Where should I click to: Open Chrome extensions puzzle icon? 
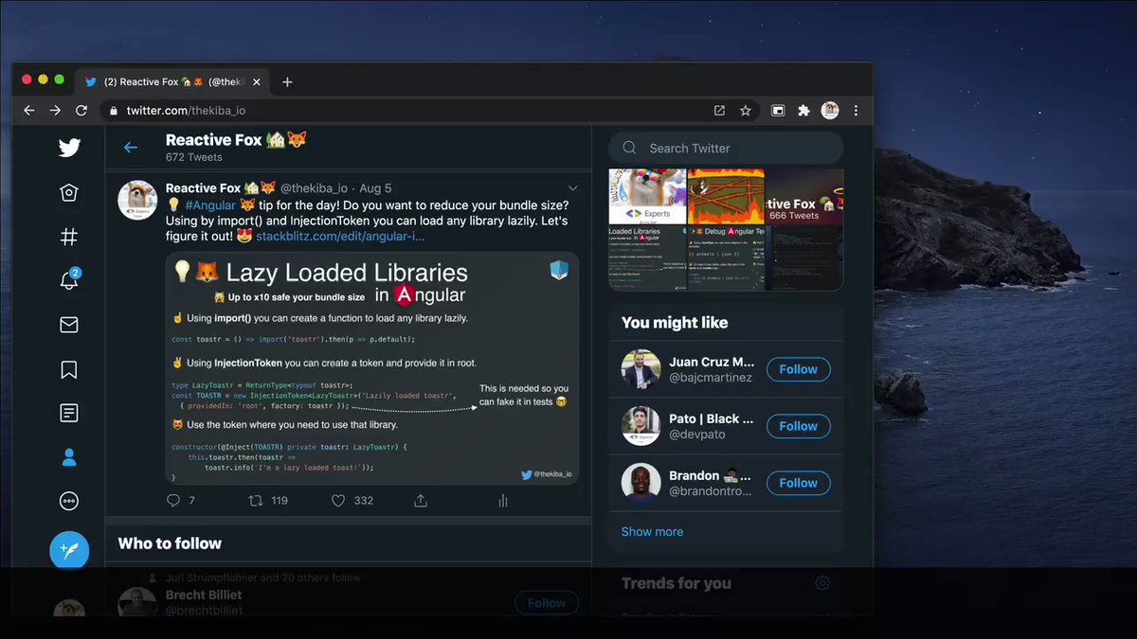point(803,111)
